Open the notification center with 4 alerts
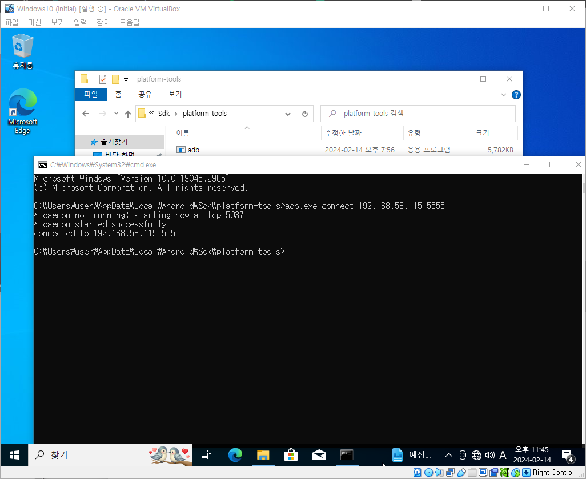The height and width of the screenshot is (479, 586). coord(568,456)
